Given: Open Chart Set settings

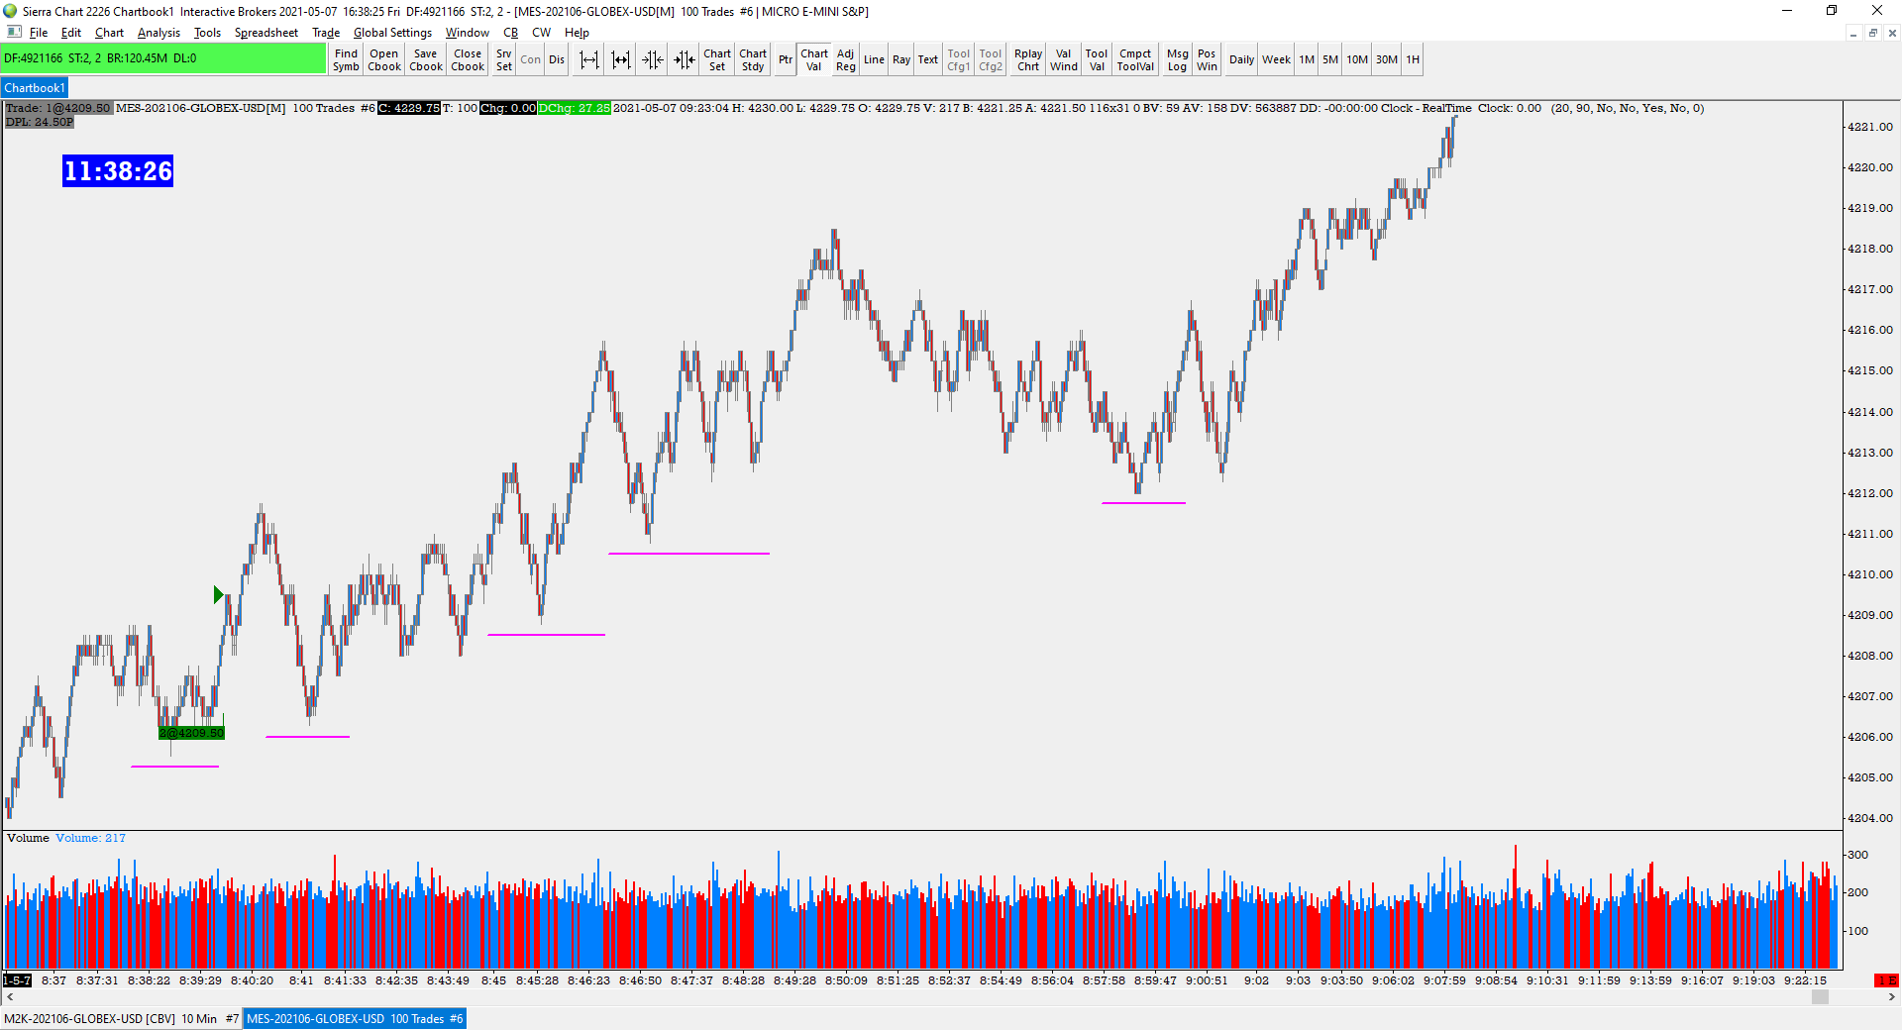Looking at the screenshot, I should pyautogui.click(x=717, y=59).
